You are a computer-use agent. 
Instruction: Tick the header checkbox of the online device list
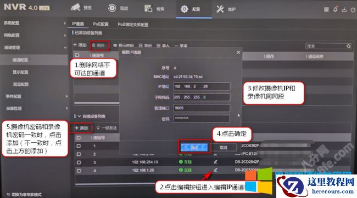[79, 137]
